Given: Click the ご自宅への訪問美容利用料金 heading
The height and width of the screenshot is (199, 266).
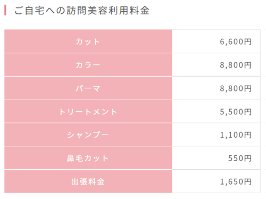Looking at the screenshot, I should (82, 11).
